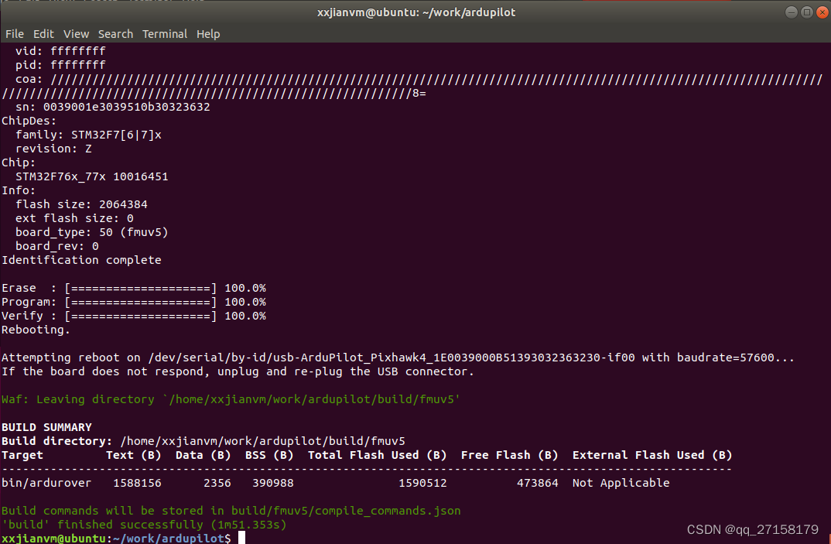Click the 'If the board does not respond' line

point(238,371)
